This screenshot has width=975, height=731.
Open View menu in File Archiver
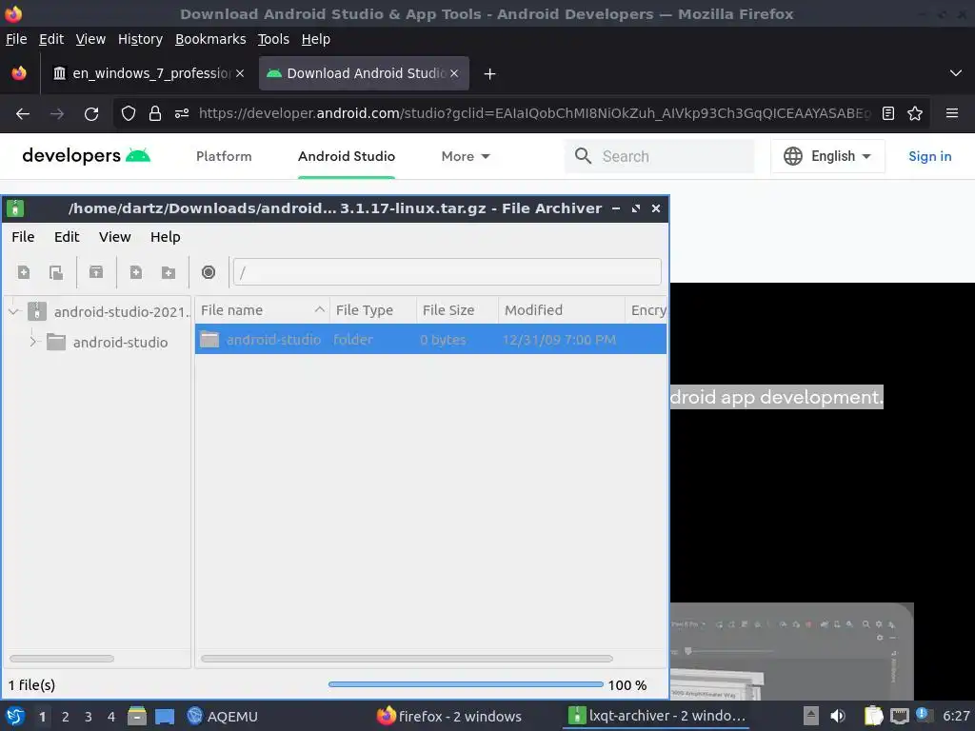coord(115,237)
